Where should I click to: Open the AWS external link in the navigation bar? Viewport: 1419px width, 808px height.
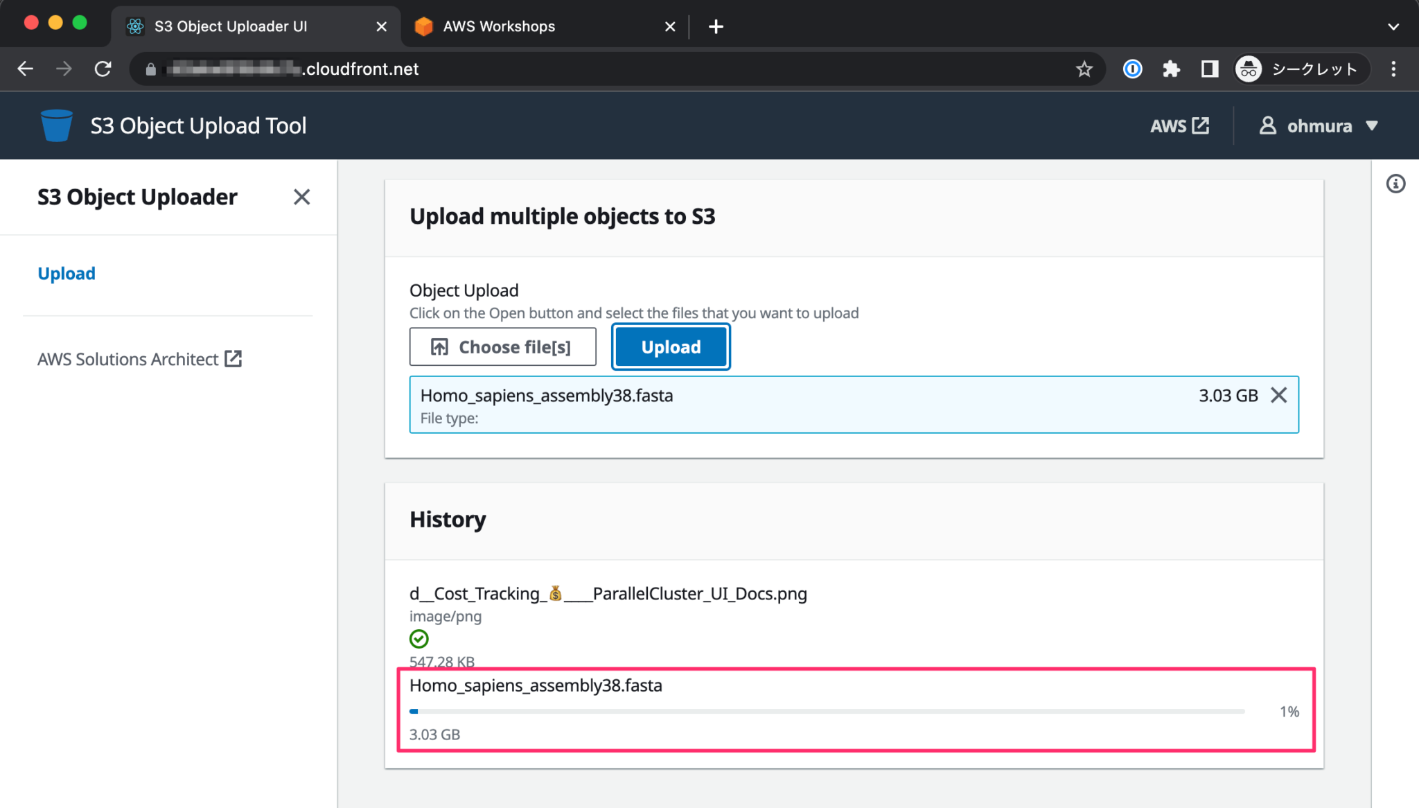(x=1180, y=125)
